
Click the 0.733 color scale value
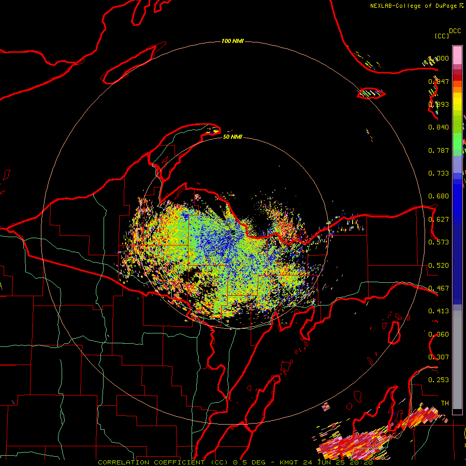439,173
